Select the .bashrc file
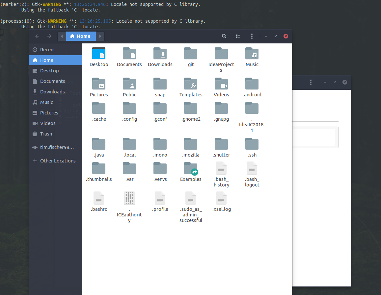 coord(99,198)
